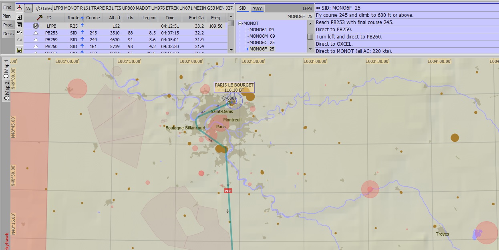This screenshot has width=499, height=250.
Task: Select the PB259 ID cell
Action: [x=51, y=40]
